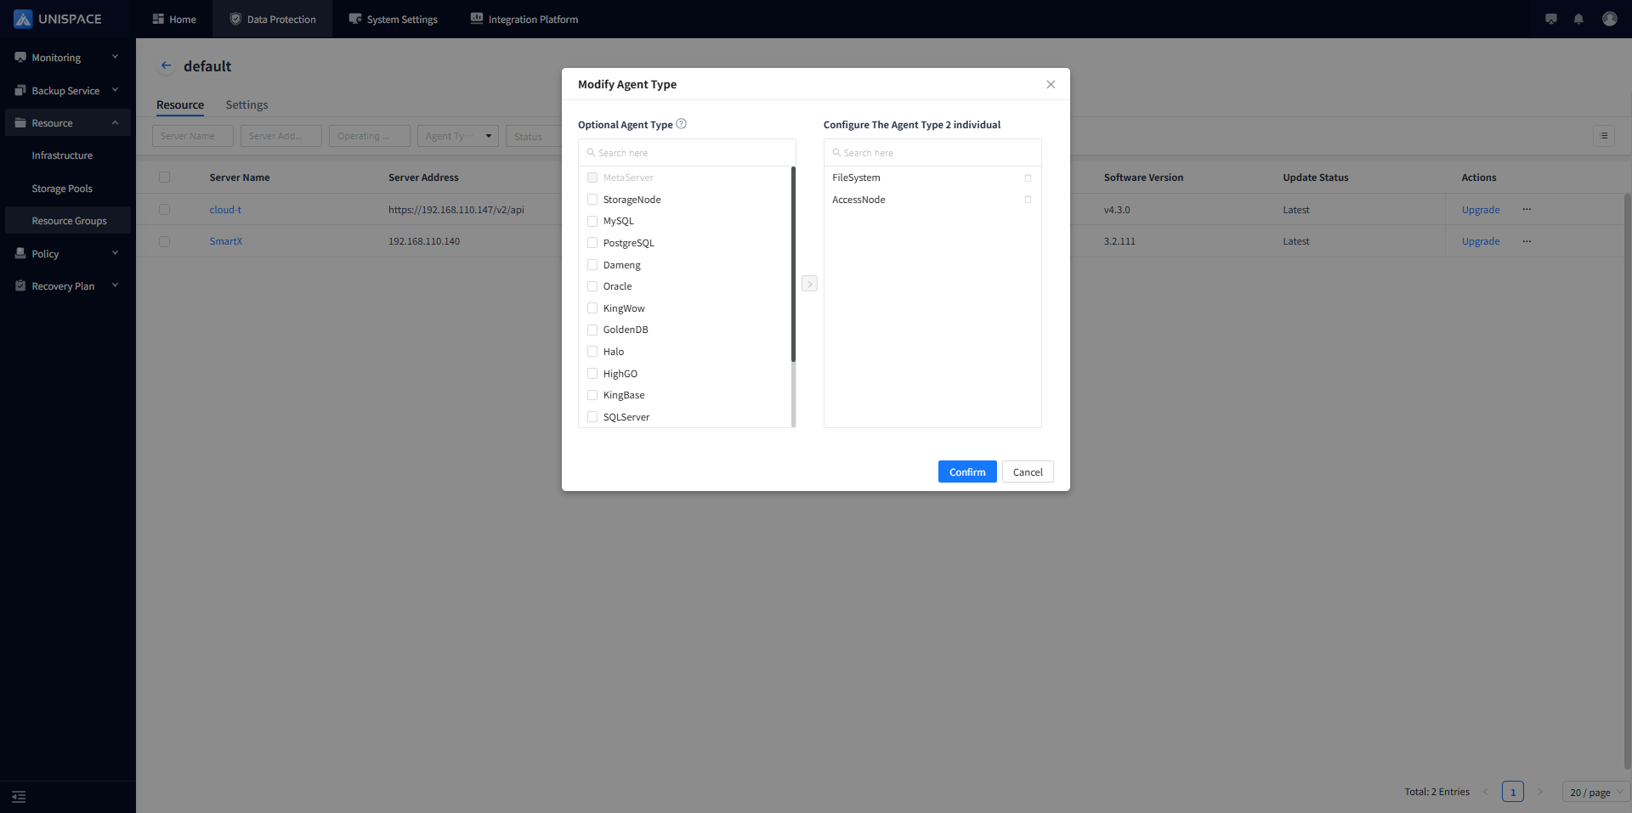Viewport: 1632px width, 813px height.
Task: Check the HighGO agent type
Action: tap(592, 373)
